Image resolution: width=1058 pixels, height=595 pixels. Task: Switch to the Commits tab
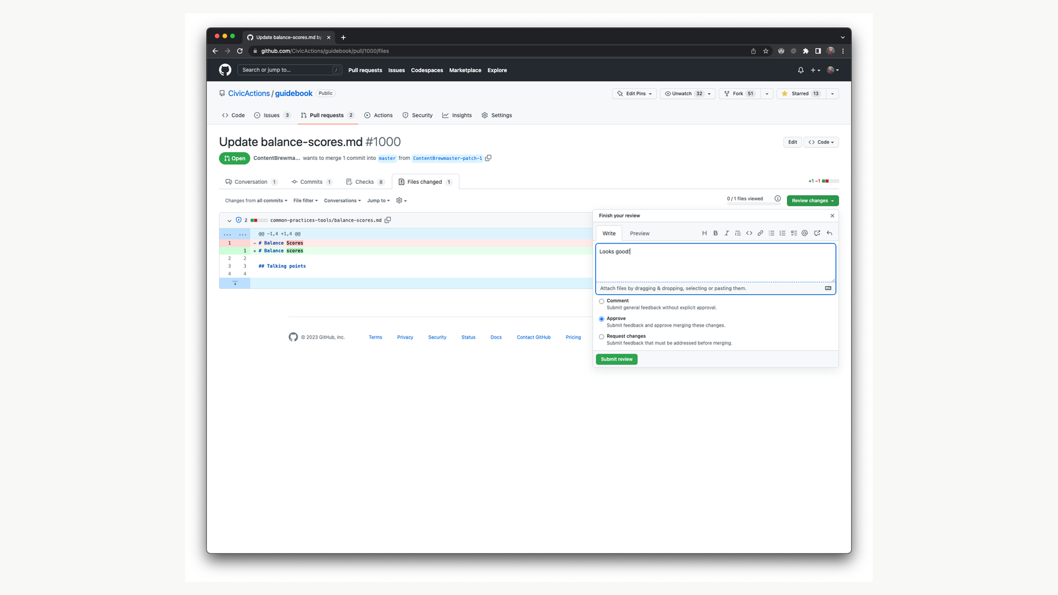click(311, 182)
